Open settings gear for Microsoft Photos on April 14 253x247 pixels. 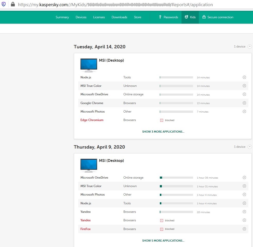(x=244, y=112)
